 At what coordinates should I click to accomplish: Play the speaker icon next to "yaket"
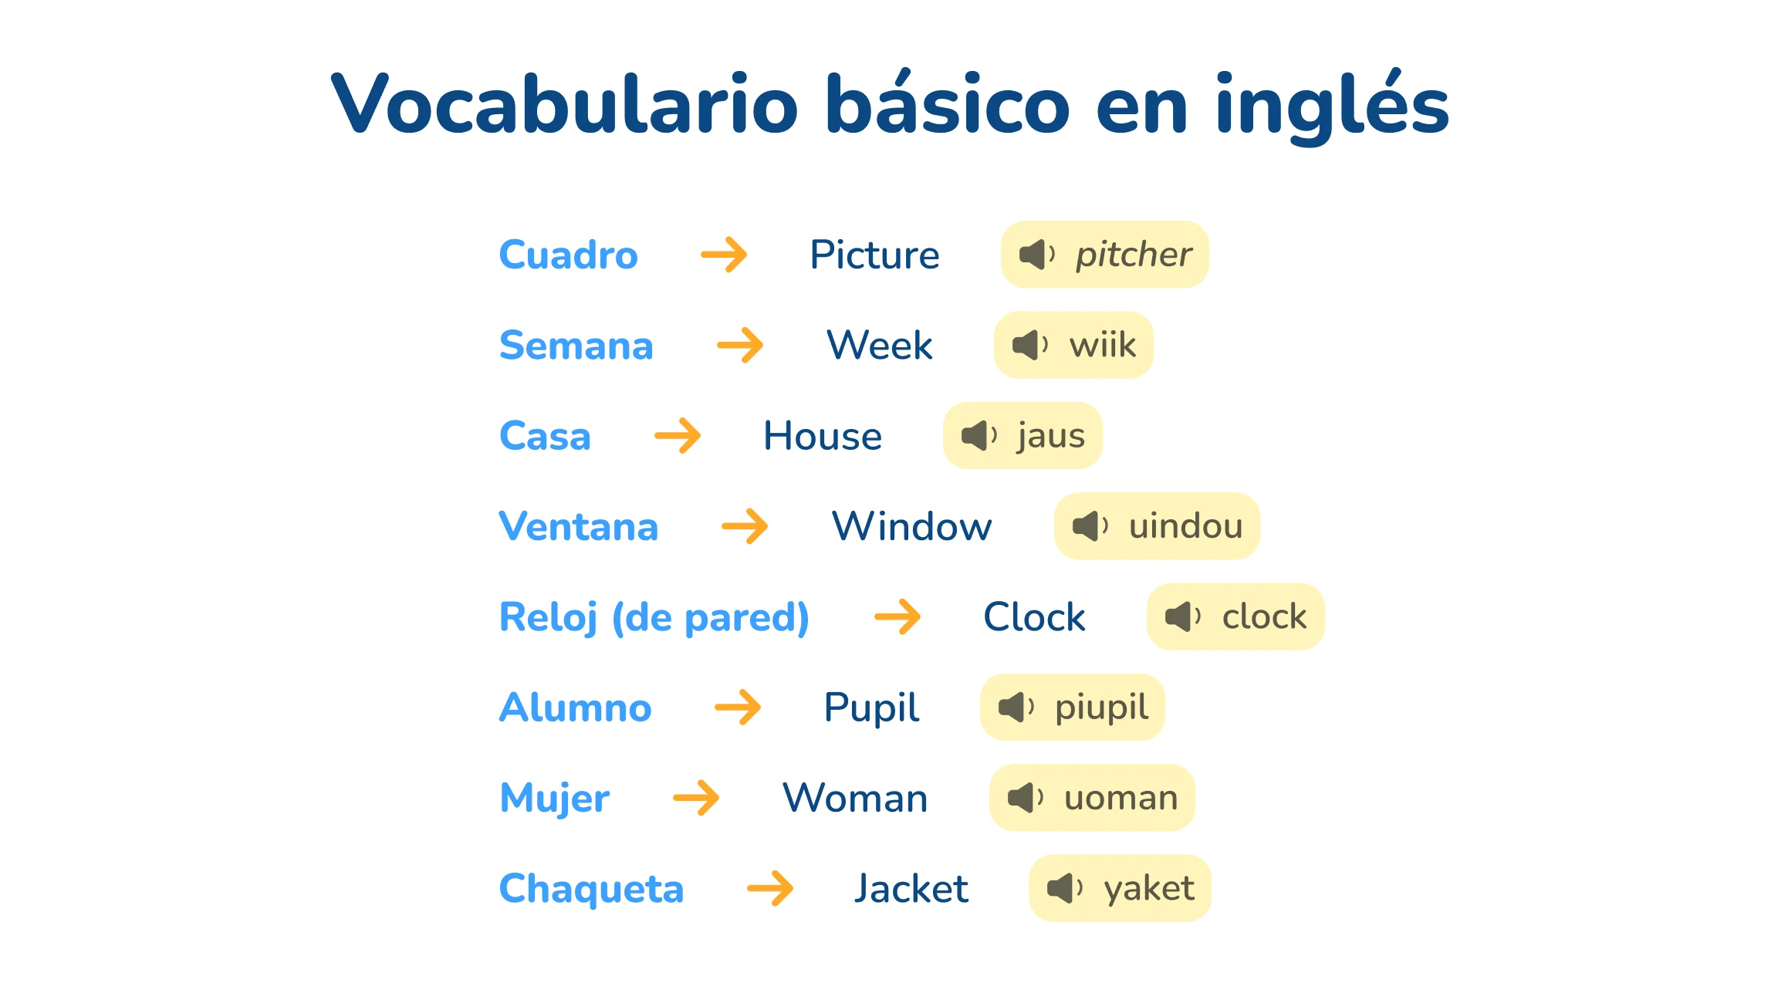pyautogui.click(x=1064, y=888)
